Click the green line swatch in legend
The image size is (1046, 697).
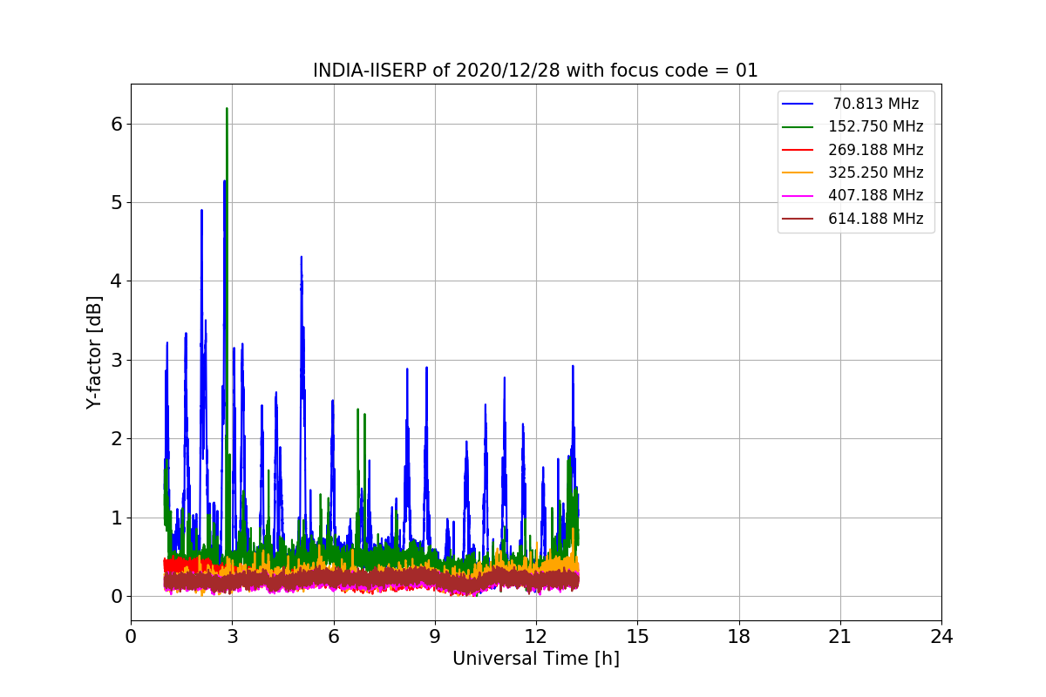pos(798,126)
